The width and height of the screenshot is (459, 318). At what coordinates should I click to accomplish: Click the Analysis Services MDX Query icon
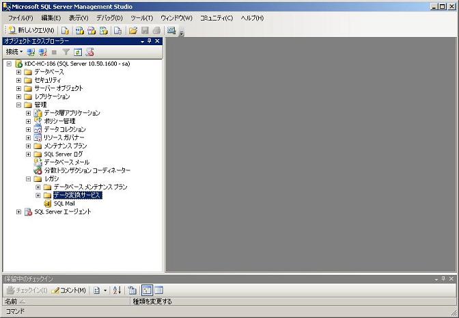pyautogui.click(x=80, y=30)
